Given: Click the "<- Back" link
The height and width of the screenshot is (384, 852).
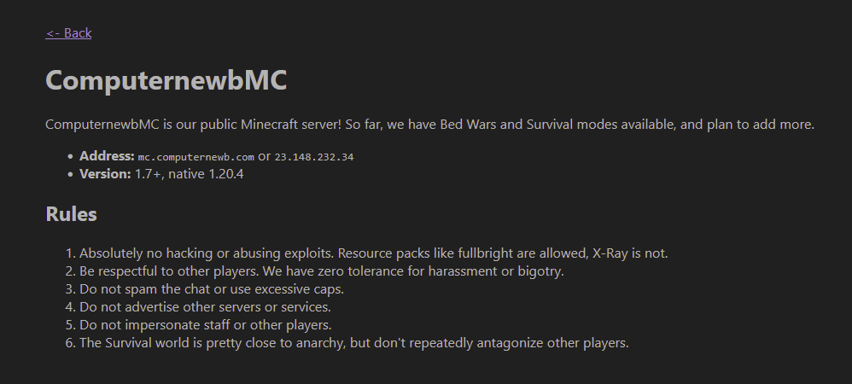Looking at the screenshot, I should (68, 33).
